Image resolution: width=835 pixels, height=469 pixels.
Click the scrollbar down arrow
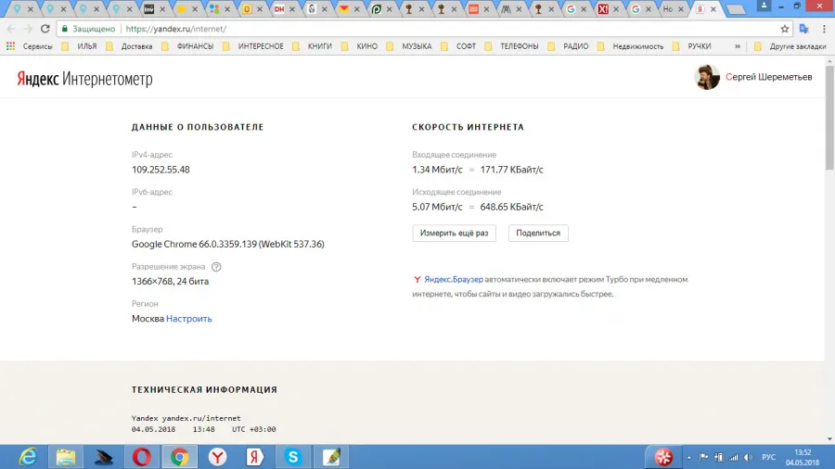click(x=829, y=439)
